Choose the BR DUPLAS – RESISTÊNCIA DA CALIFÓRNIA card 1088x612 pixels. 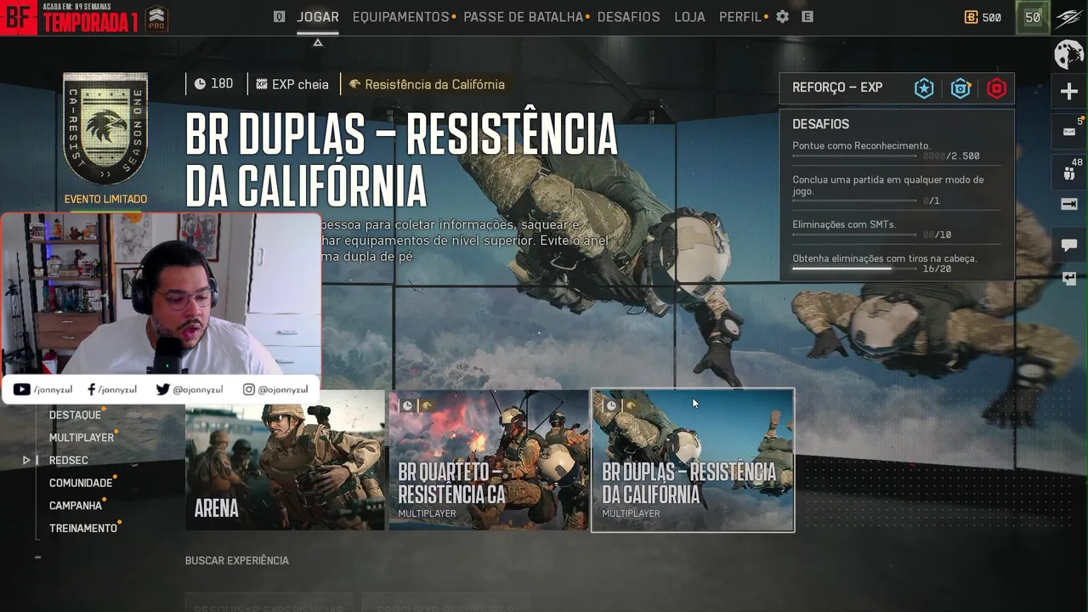click(693, 460)
